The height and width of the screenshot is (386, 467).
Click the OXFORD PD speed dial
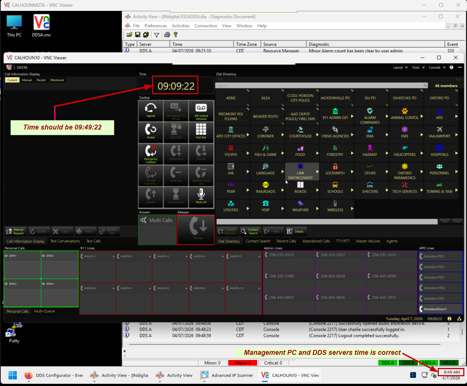click(x=440, y=98)
